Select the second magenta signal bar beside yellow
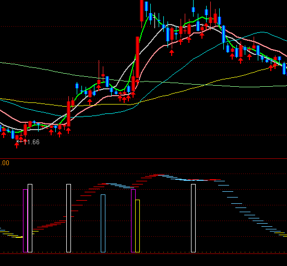287x266 pixels. 133,221
